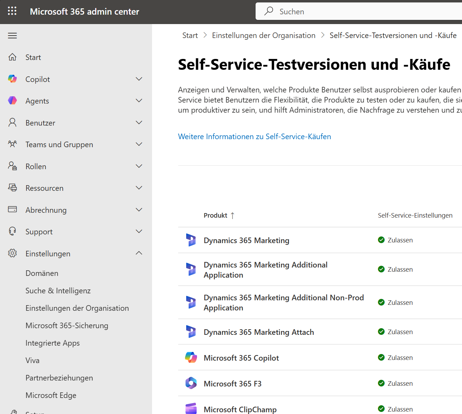Expand the Teams und Gruppen chevron
This screenshot has height=414, width=462.
(x=139, y=144)
